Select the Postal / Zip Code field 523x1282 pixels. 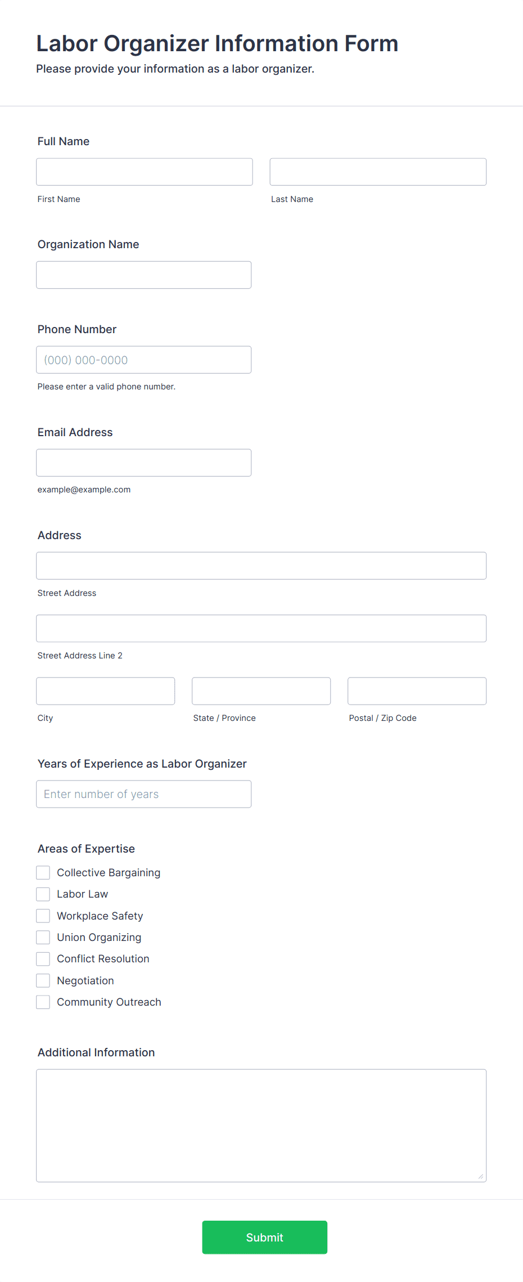[417, 691]
